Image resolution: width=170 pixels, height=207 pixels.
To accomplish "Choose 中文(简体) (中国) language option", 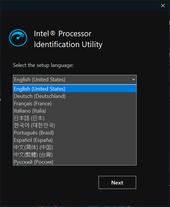I will tap(75, 147).
